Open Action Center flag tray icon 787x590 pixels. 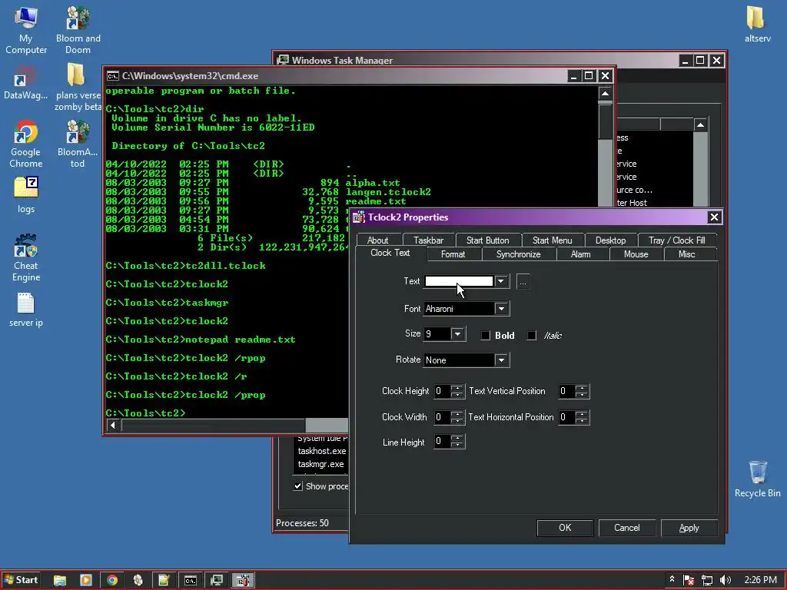[689, 581]
